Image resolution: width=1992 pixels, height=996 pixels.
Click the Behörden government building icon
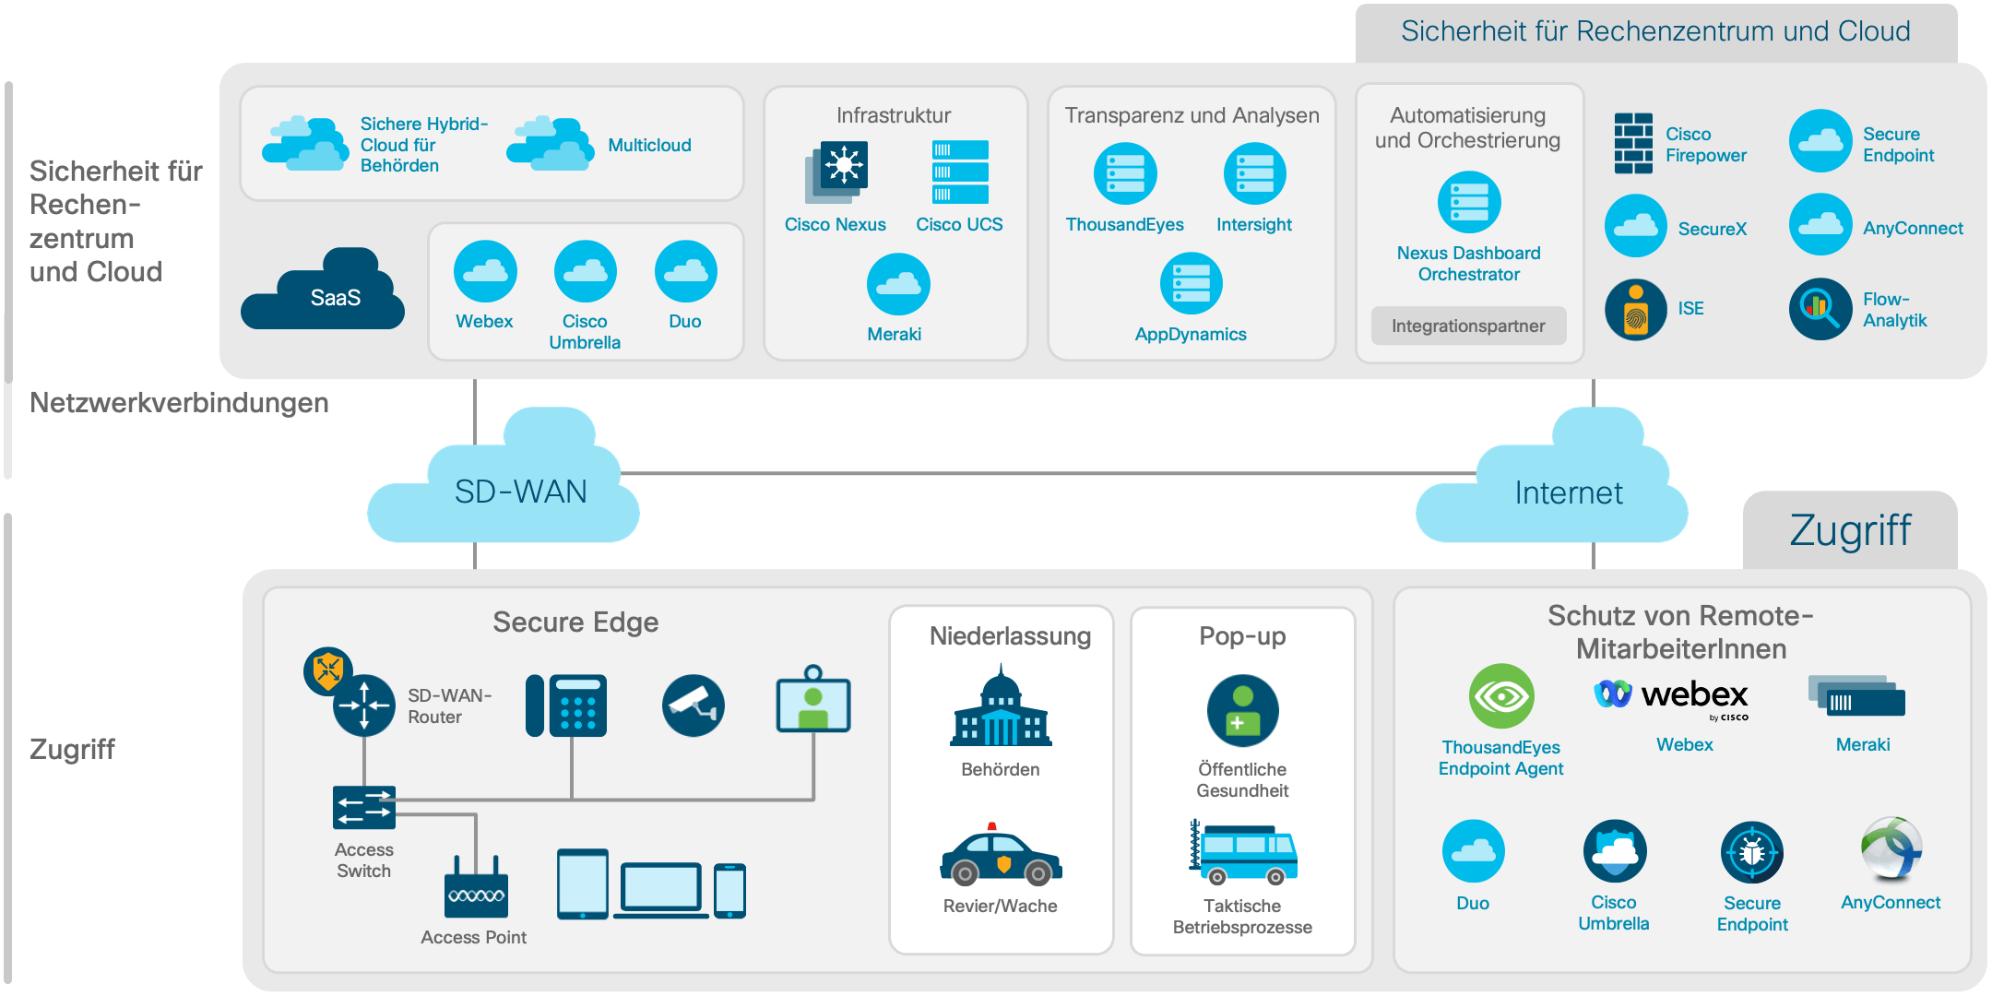1002,705
